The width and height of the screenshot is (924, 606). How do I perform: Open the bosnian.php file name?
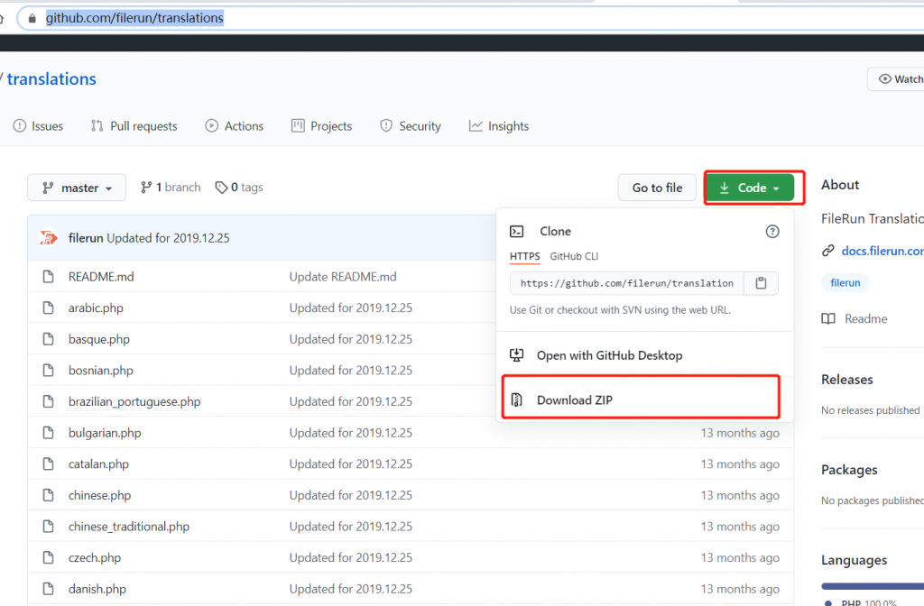[101, 371]
